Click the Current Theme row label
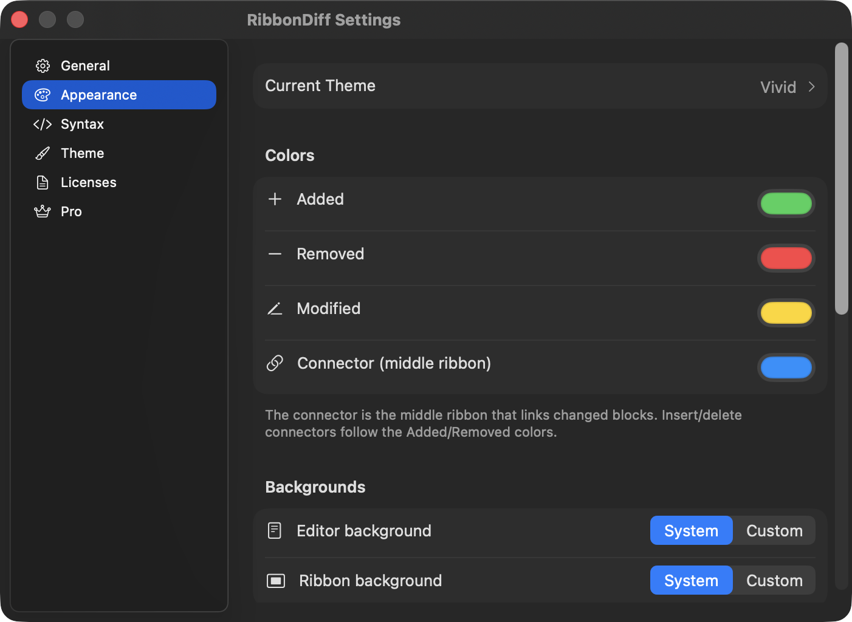 320,86
